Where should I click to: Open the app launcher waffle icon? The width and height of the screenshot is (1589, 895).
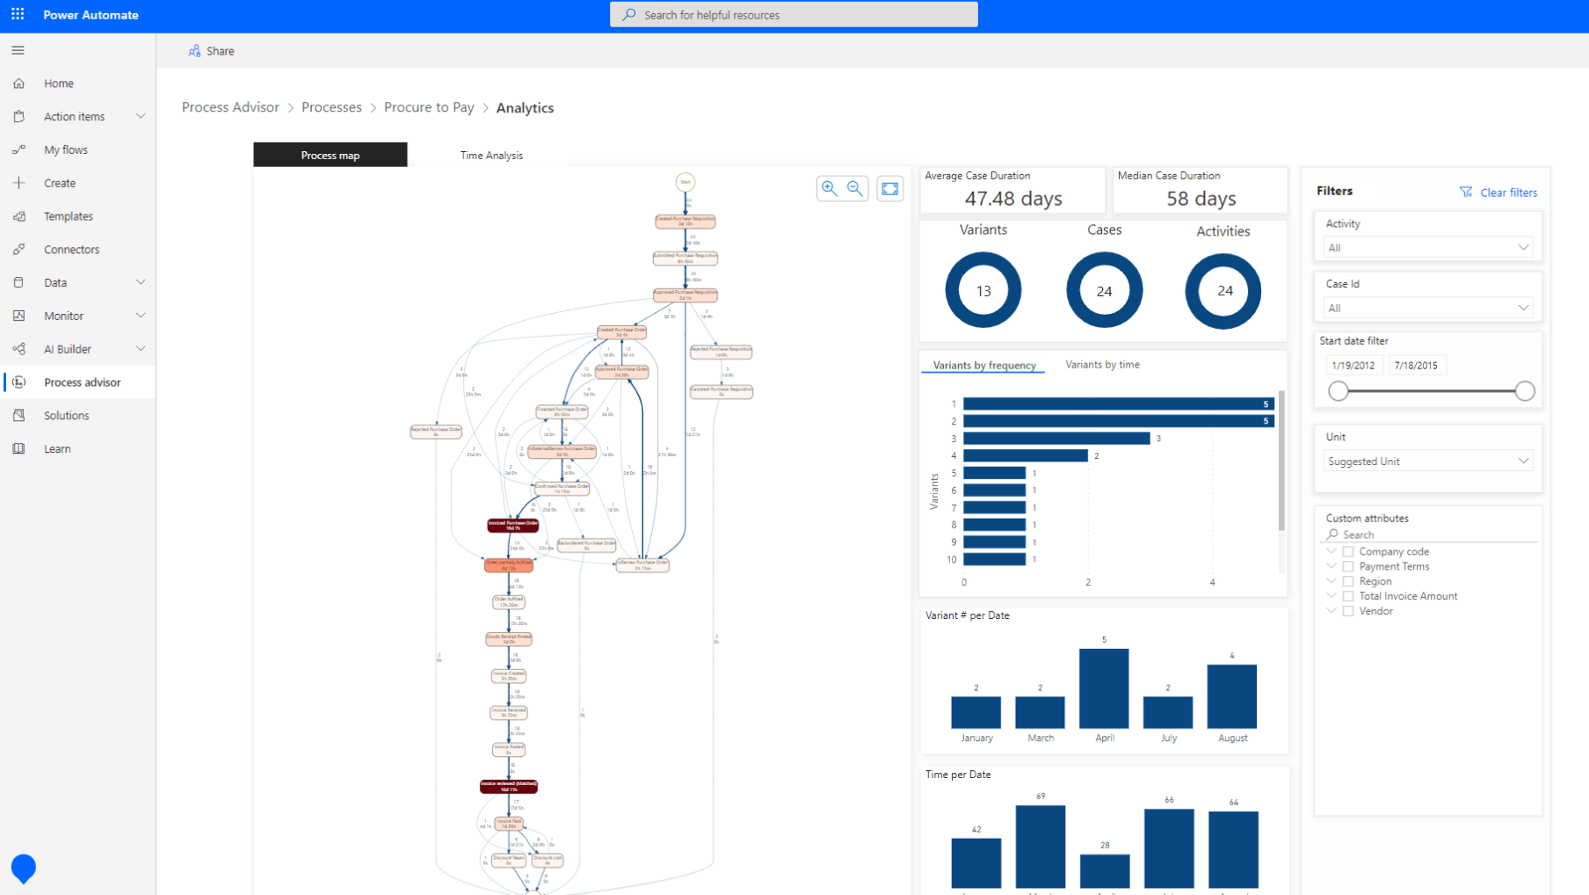tap(18, 15)
